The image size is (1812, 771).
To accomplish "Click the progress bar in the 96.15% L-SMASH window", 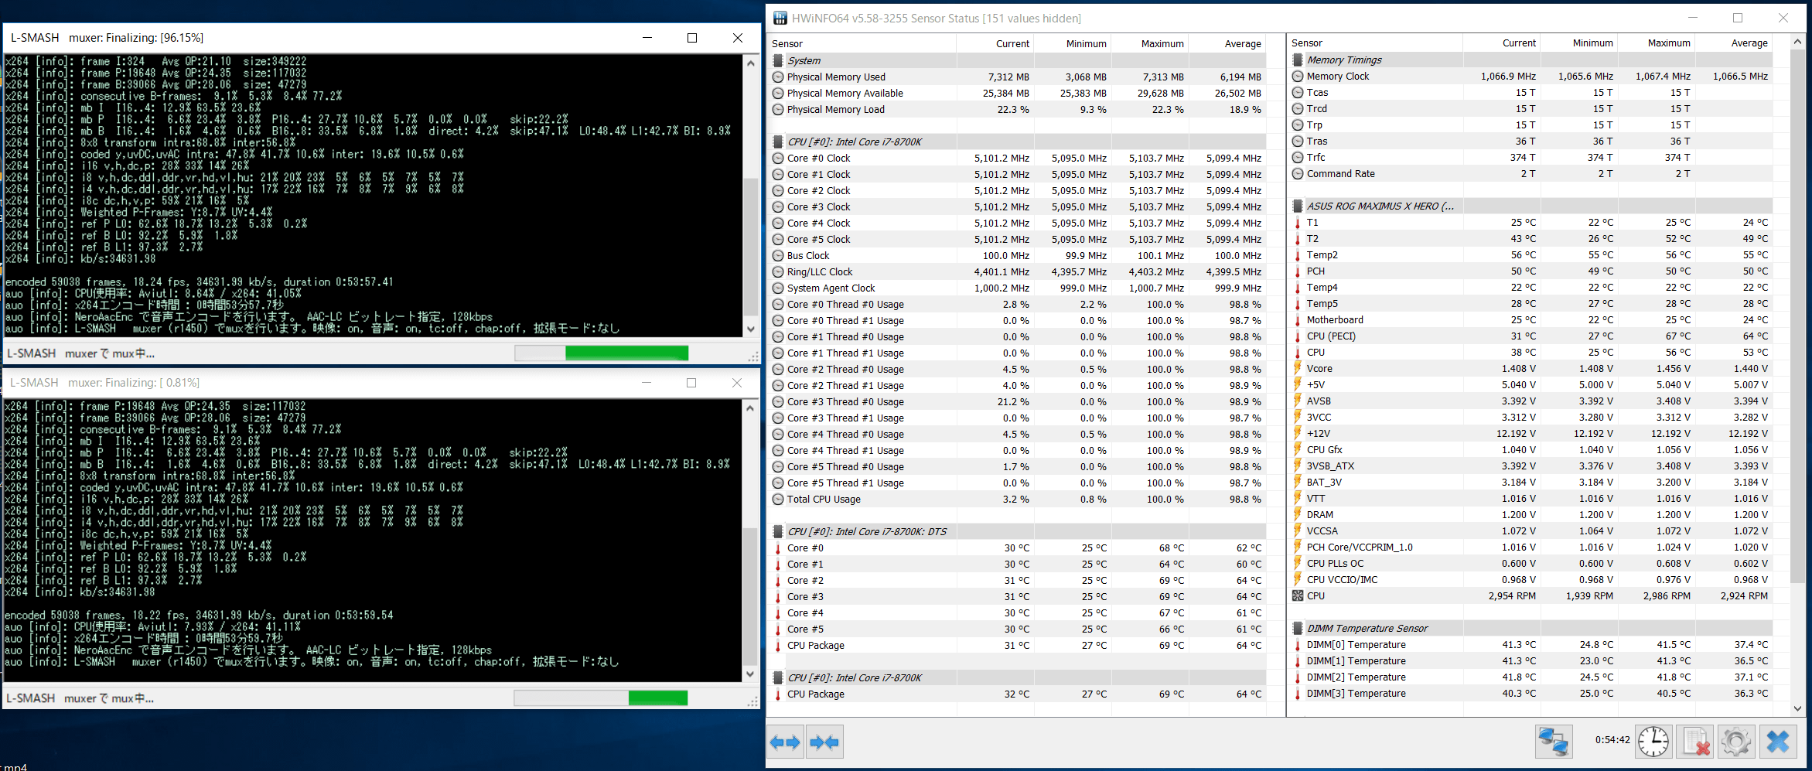I will (x=601, y=353).
